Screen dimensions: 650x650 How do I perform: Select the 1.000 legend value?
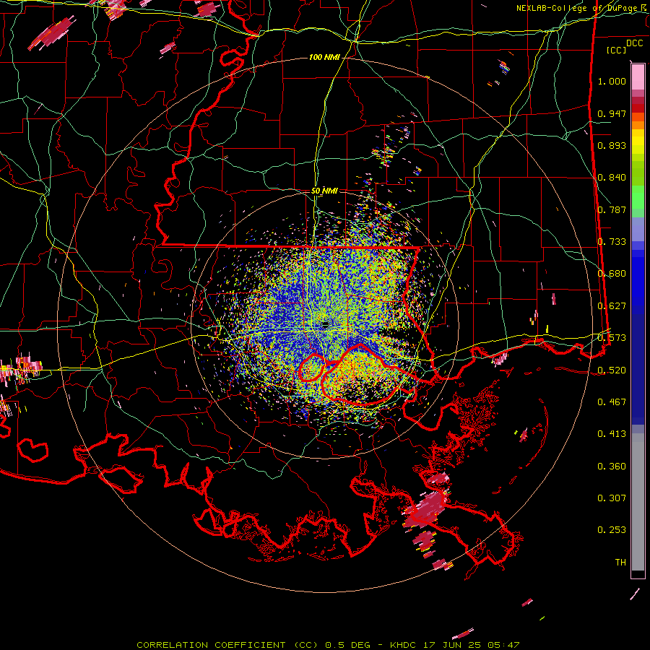click(x=612, y=81)
